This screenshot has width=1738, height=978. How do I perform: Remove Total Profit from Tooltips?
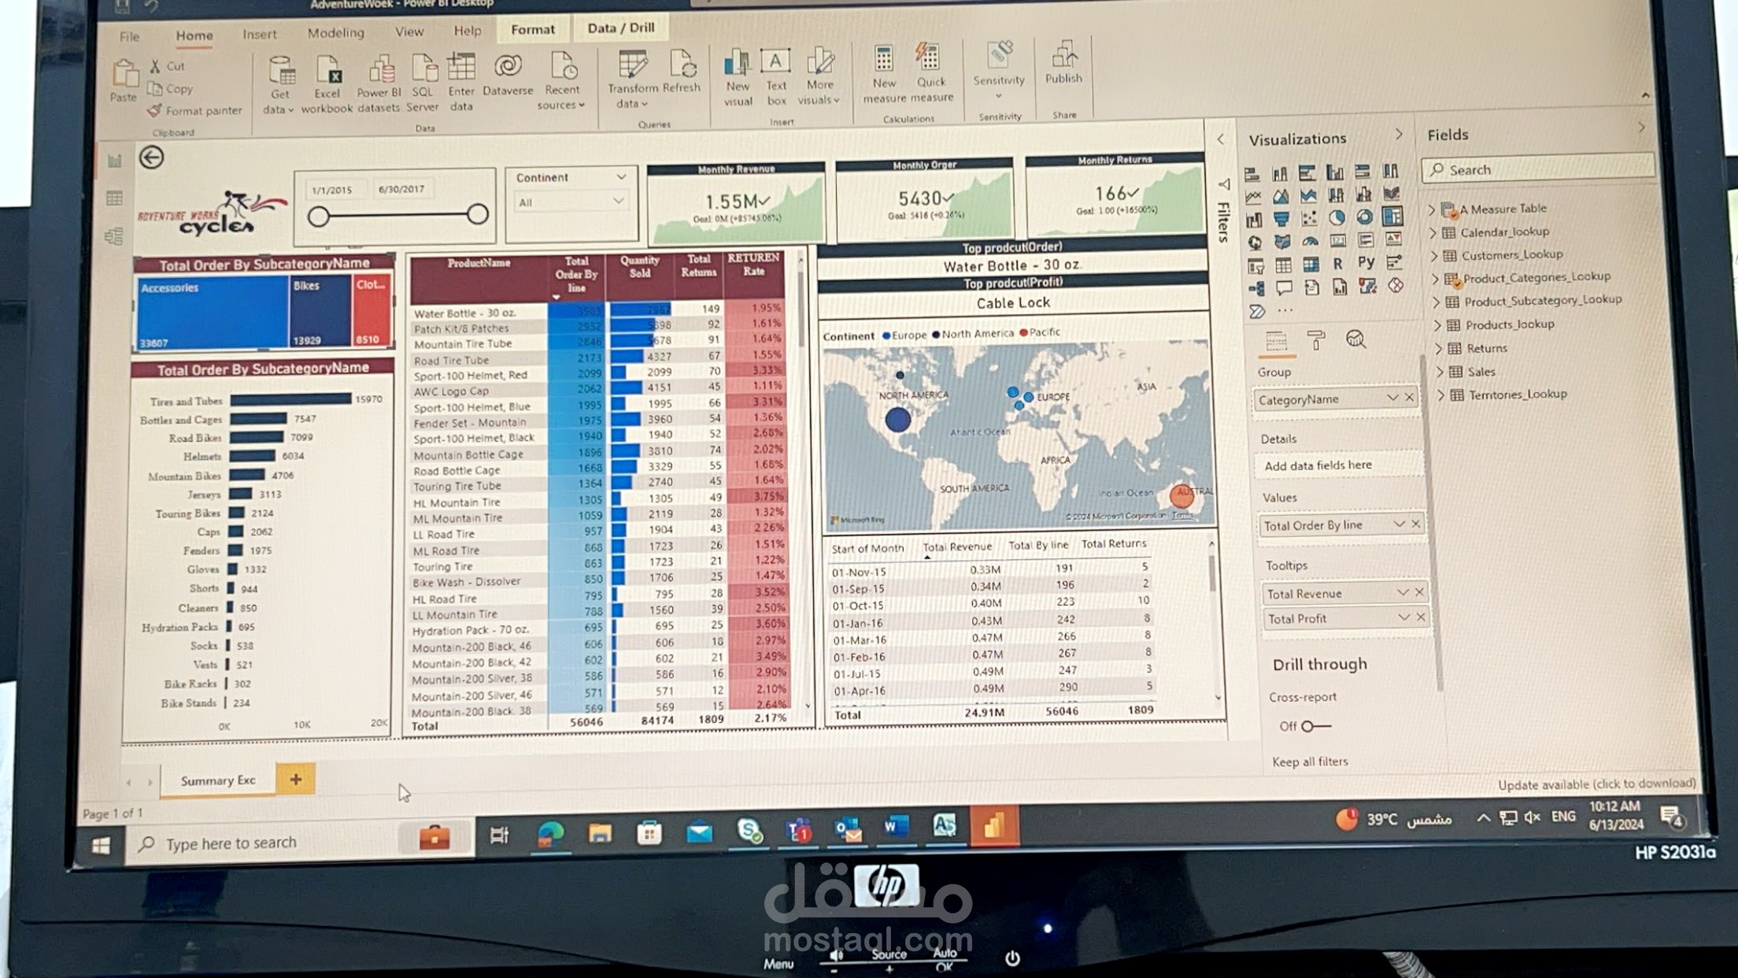[x=1421, y=617]
